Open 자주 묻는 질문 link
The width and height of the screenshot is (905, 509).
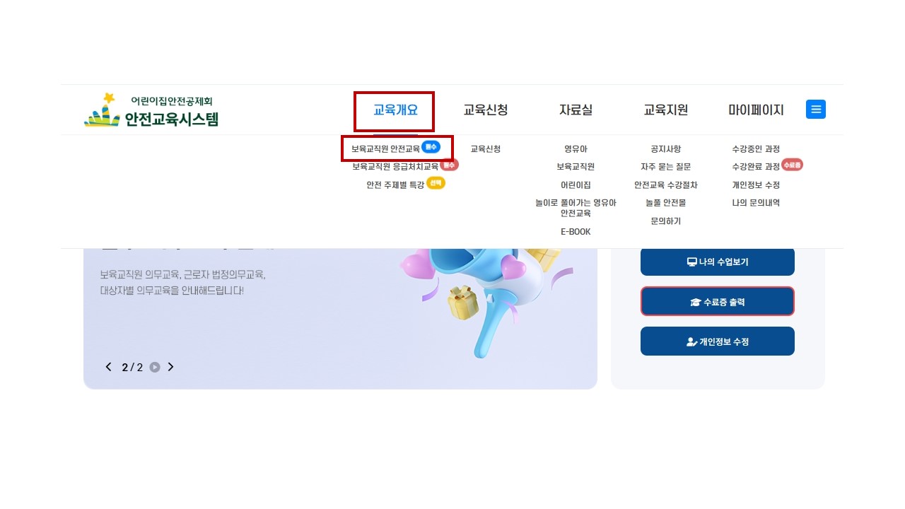pyautogui.click(x=665, y=167)
